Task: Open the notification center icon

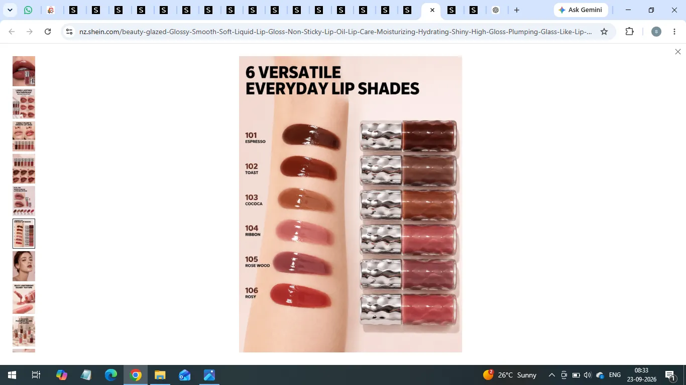Action: pyautogui.click(x=670, y=375)
